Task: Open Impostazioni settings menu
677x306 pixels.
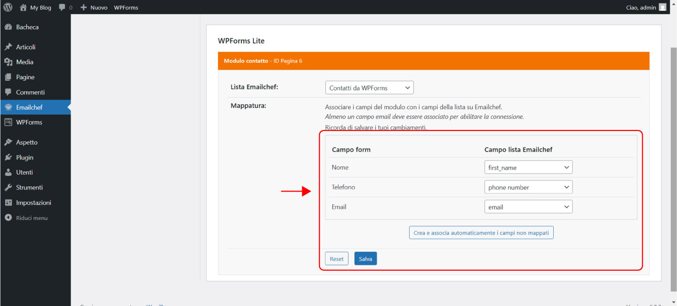Action: click(33, 203)
